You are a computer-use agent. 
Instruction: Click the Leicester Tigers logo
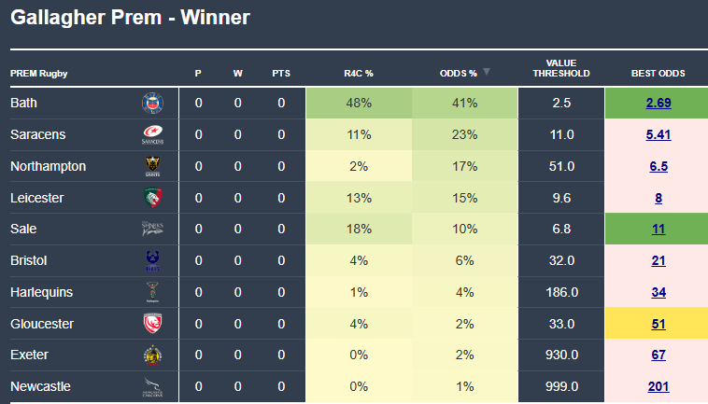point(152,198)
